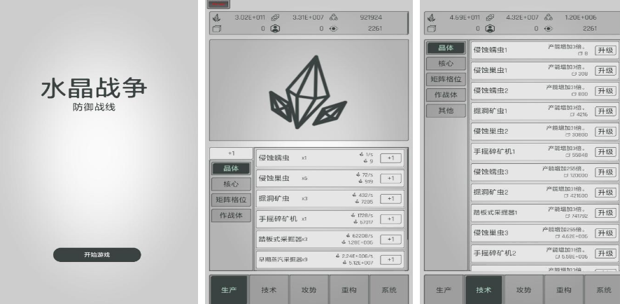This screenshot has width=620, height=304.
Task: Select 其他 category in tech screen sidebar
Action: (446, 111)
